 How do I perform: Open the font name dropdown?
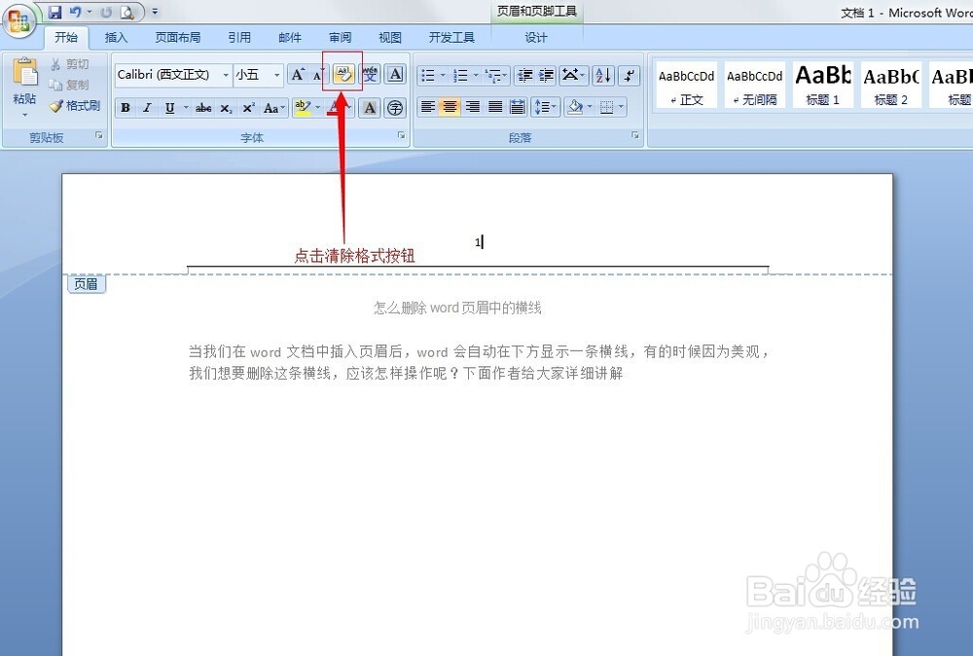pyautogui.click(x=226, y=74)
